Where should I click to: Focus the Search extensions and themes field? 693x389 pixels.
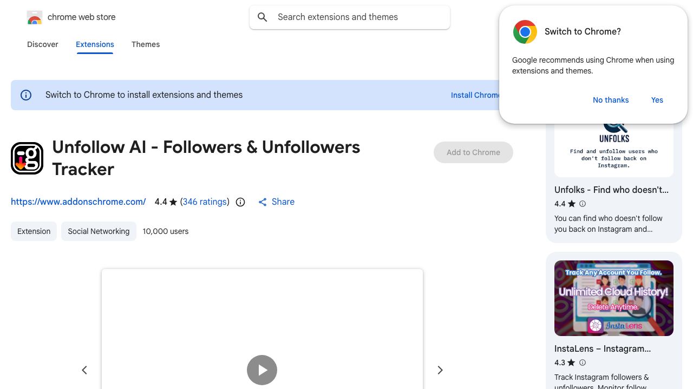click(350, 17)
